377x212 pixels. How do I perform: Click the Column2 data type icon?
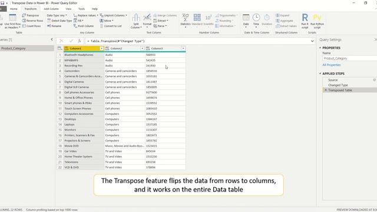pyautogui.click(x=107, y=48)
